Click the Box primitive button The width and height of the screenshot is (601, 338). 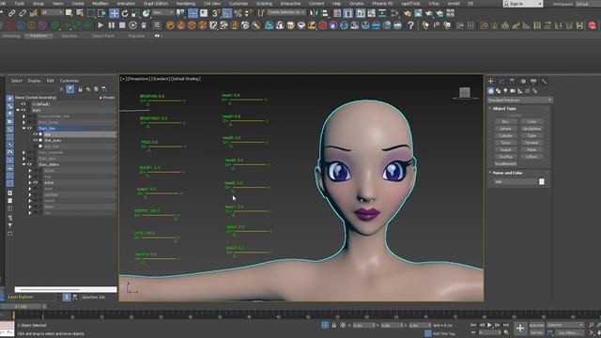(x=505, y=121)
